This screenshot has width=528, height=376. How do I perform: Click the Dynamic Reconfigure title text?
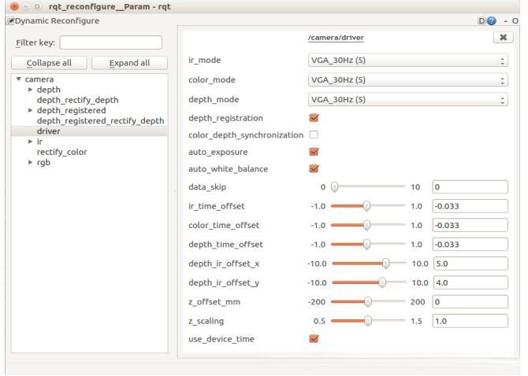pos(57,20)
